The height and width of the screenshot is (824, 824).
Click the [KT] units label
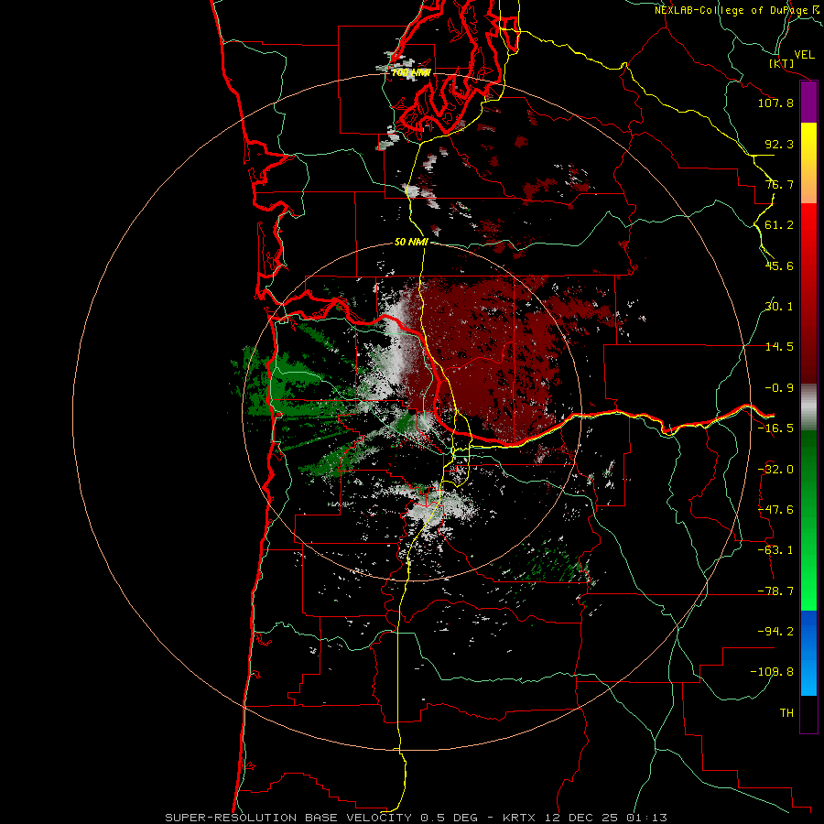[782, 63]
